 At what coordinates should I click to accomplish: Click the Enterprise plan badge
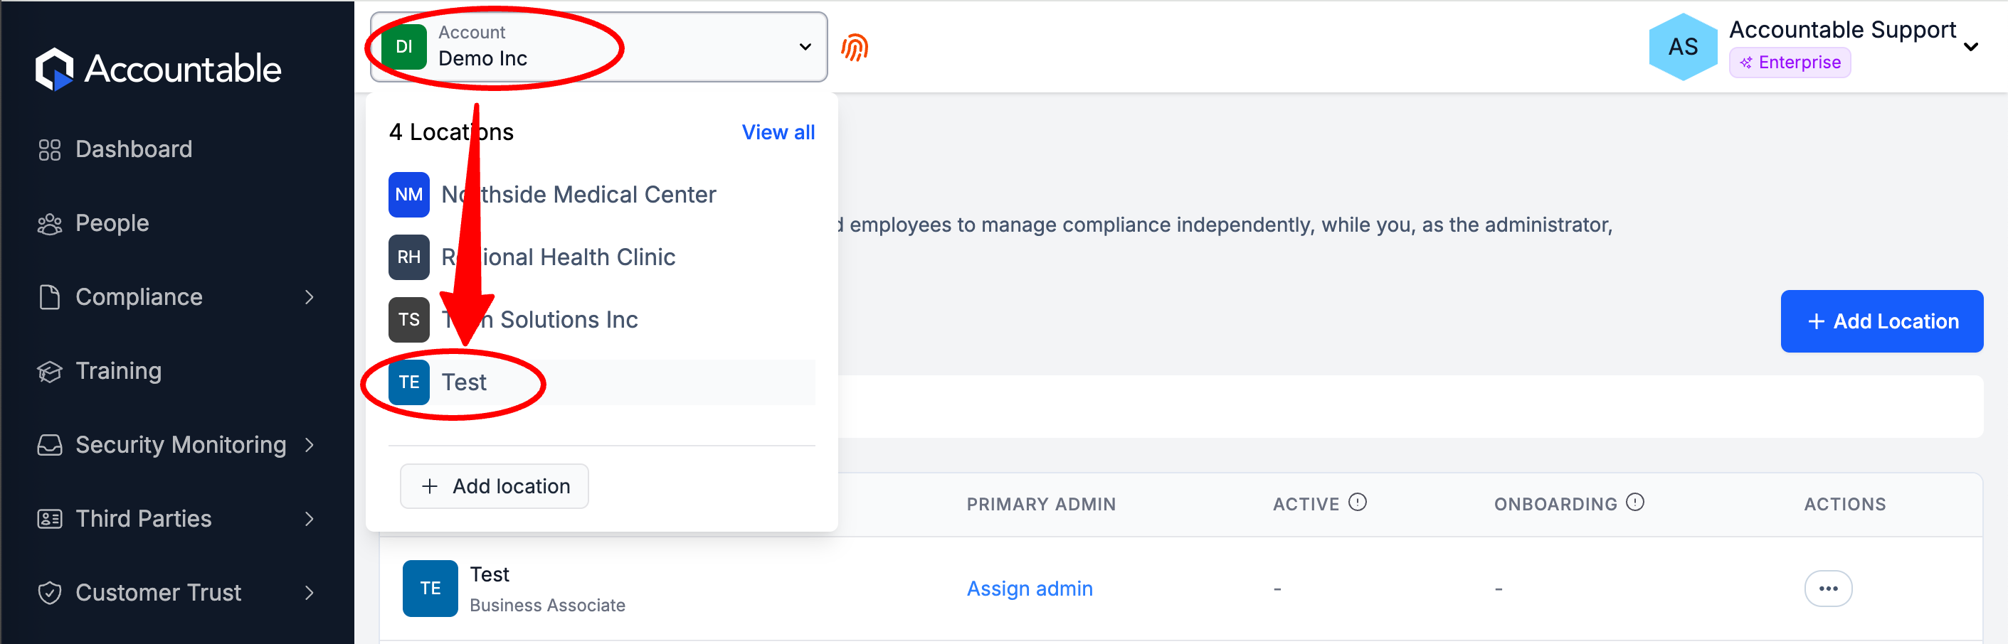1789,63
